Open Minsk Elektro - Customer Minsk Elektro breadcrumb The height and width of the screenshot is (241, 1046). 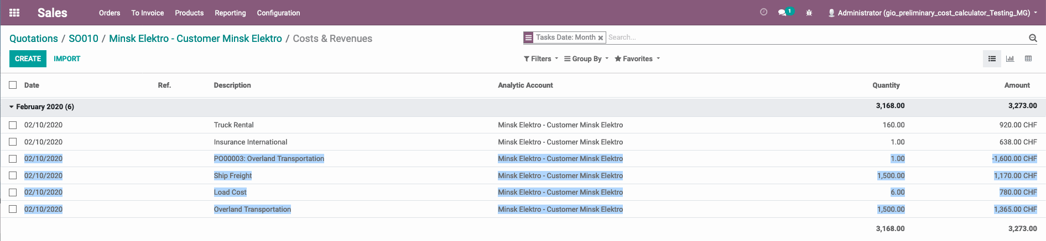pyautogui.click(x=195, y=39)
